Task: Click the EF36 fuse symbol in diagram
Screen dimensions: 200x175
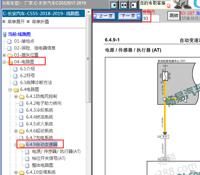Action: tap(165, 76)
